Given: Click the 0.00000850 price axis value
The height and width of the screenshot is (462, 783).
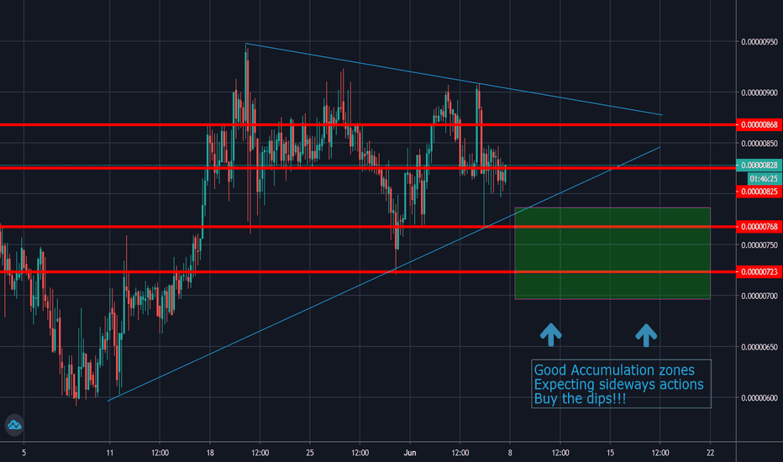Looking at the screenshot, I should click(759, 144).
